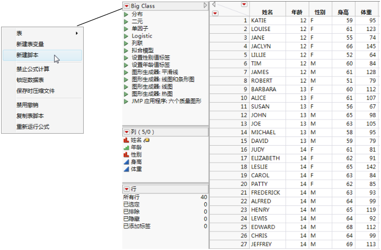Run the JMP 应用程序 script triangle

[126, 101]
